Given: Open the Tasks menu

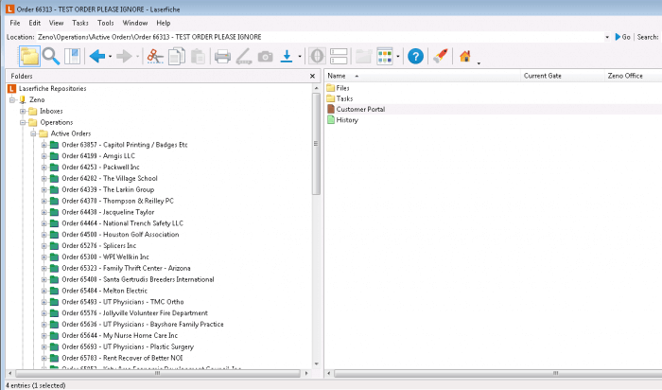Looking at the screenshot, I should 80,23.
